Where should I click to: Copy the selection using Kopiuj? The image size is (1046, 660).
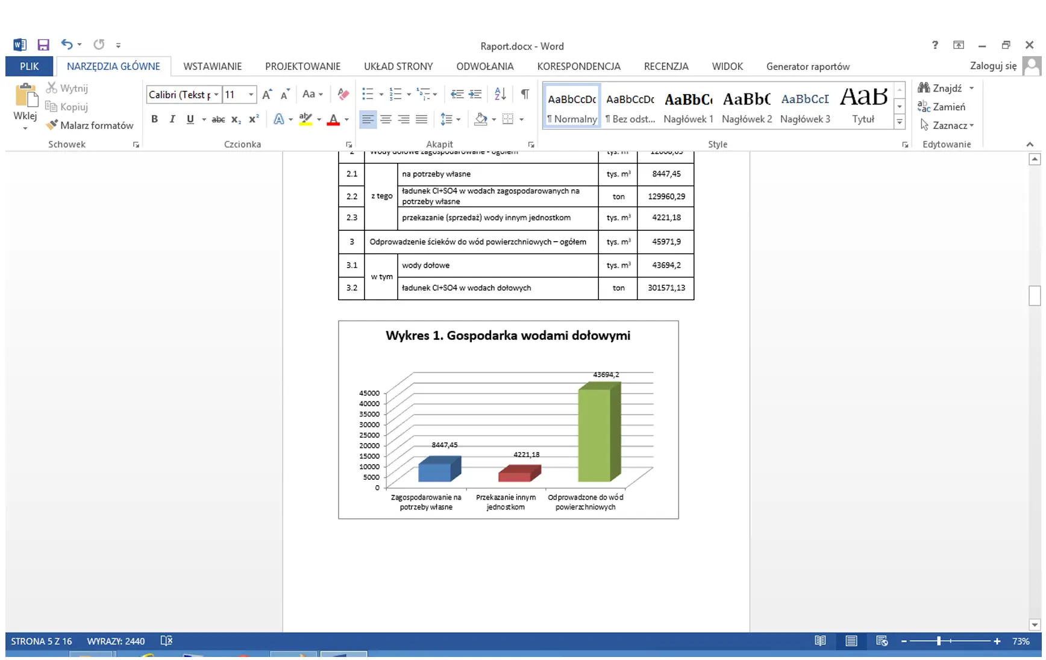(67, 107)
